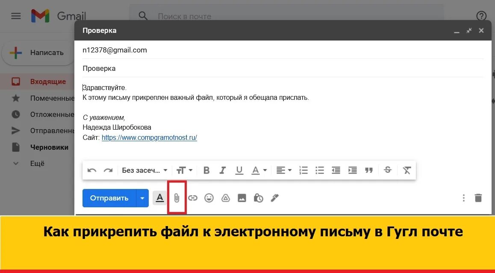The width and height of the screenshot is (495, 273).
Task: Open font dropdown 'Без засеч...'
Action: (x=144, y=170)
